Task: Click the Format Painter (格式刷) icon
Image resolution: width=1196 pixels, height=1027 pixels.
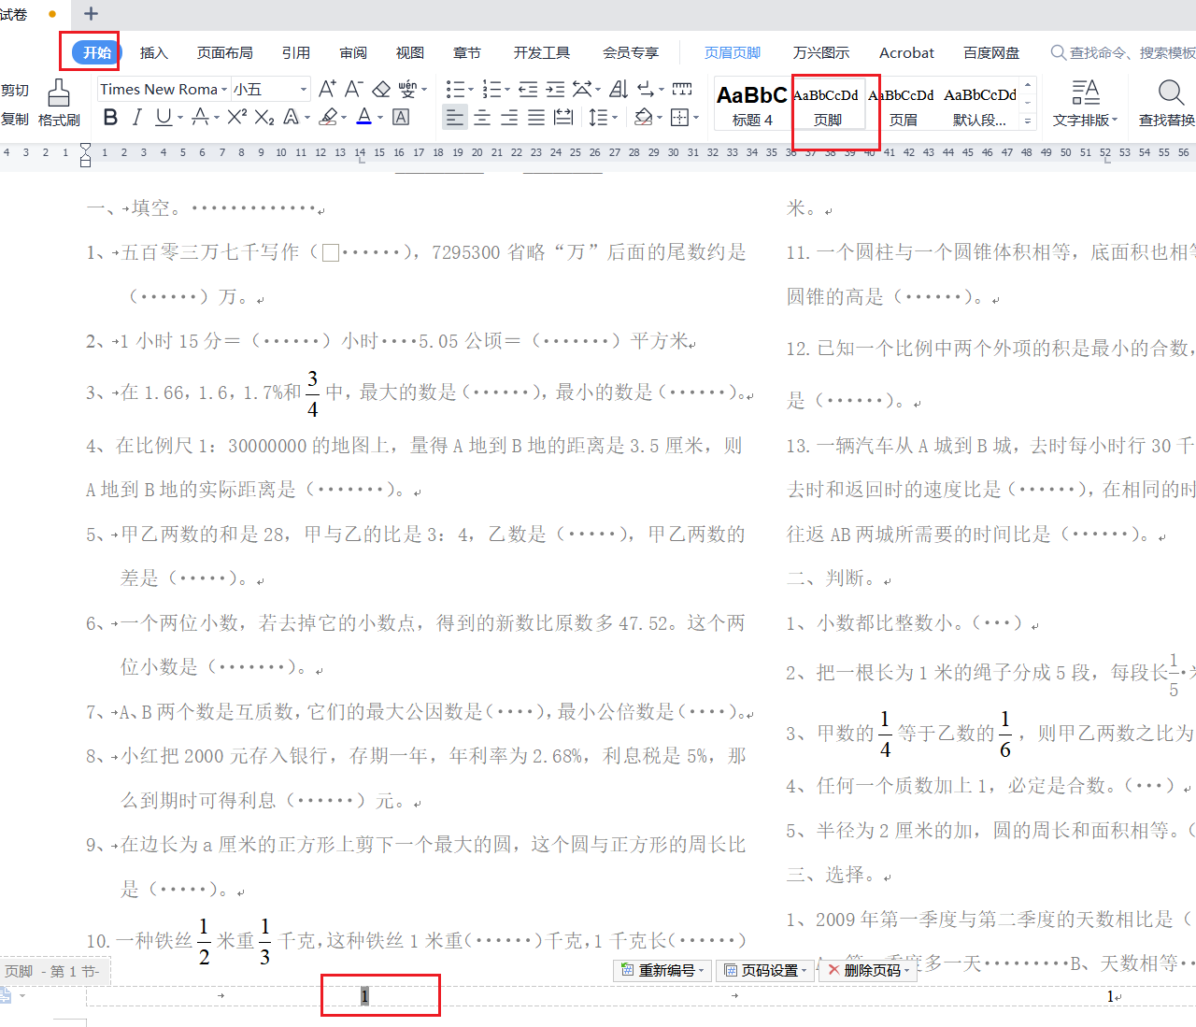Action: [59, 102]
